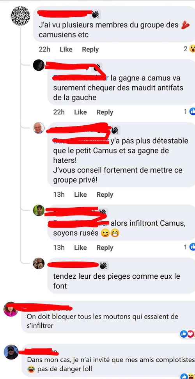The image size is (195, 379).
Task: Like the 'groupe privé' comment
Action: (80, 195)
